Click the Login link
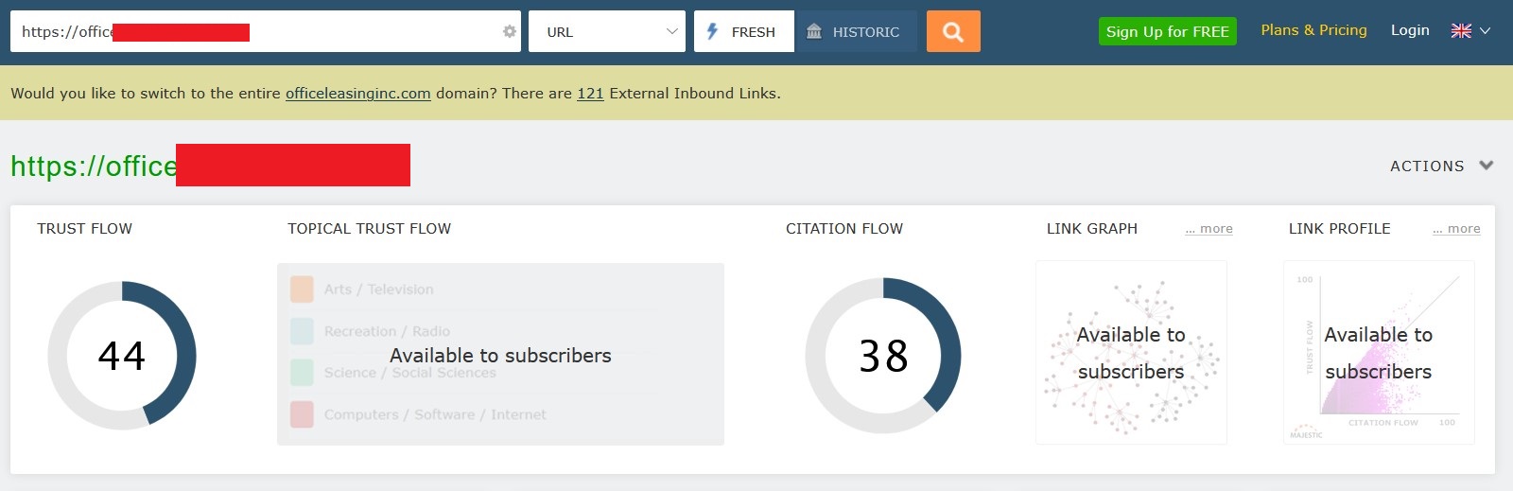 (1410, 30)
